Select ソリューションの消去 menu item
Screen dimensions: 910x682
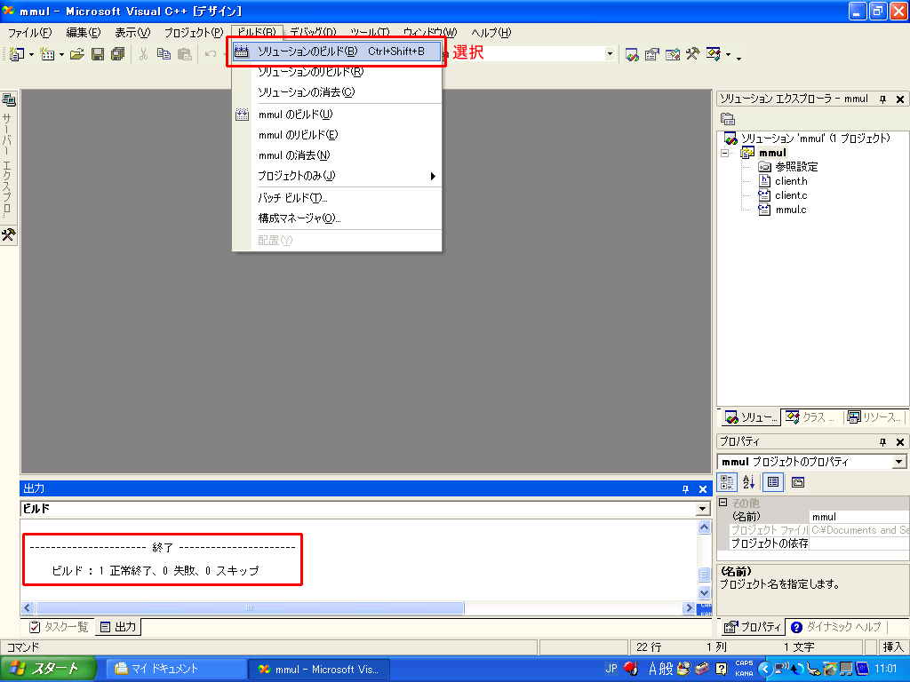pos(337,92)
